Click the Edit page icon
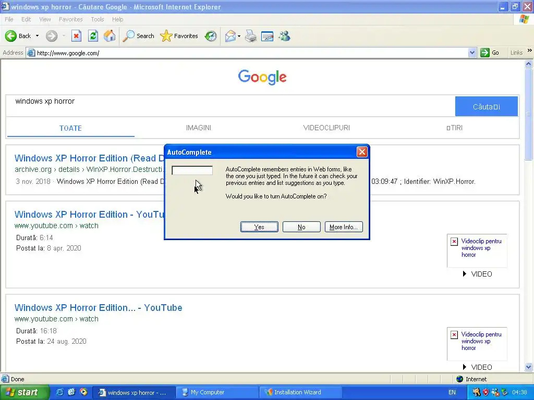Image resolution: width=534 pixels, height=400 pixels. [x=268, y=36]
